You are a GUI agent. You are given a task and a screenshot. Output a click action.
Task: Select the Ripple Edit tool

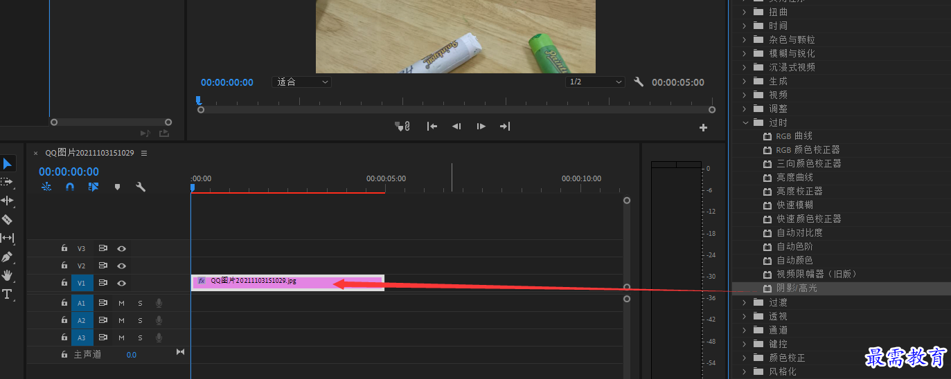pos(7,201)
